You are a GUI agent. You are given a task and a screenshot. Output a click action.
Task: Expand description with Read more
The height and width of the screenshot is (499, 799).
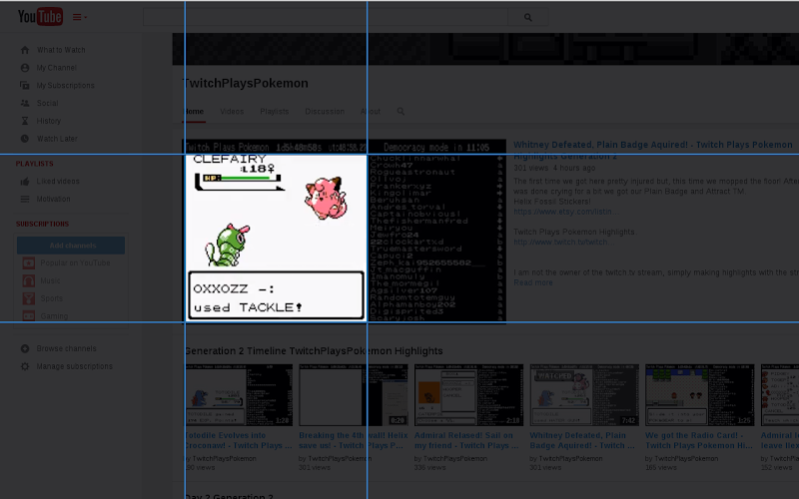click(533, 282)
